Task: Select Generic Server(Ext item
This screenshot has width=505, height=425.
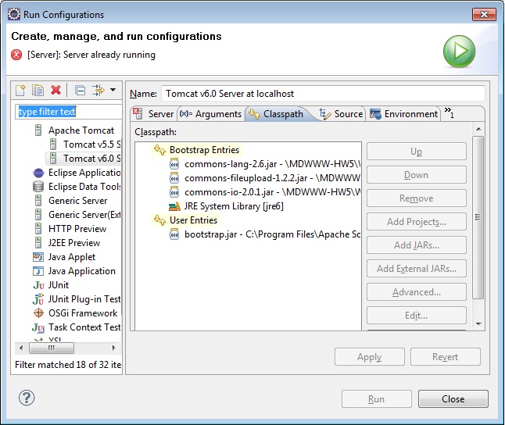Action: (x=84, y=215)
